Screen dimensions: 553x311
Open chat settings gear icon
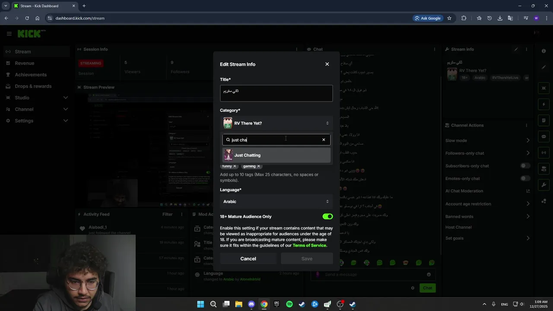click(413, 288)
